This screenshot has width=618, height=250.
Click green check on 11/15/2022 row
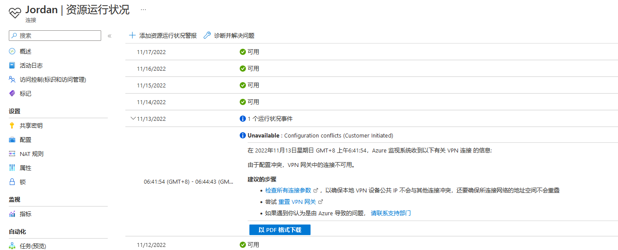tap(242, 85)
